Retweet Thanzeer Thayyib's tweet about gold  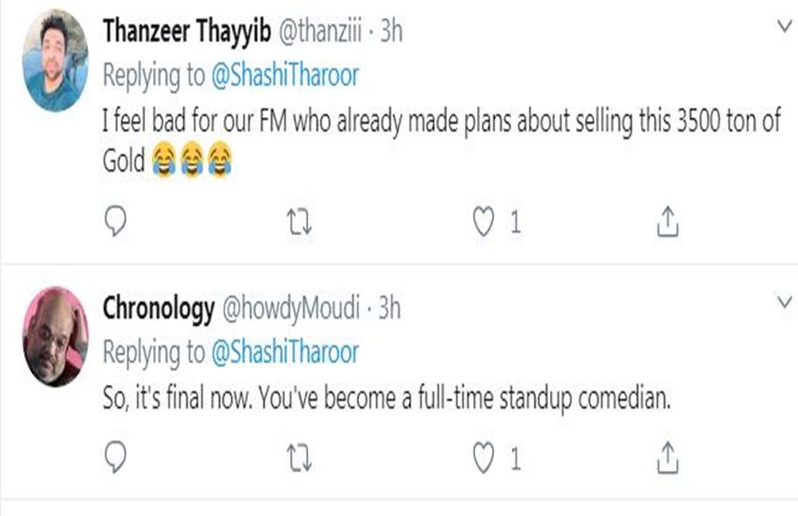(299, 221)
